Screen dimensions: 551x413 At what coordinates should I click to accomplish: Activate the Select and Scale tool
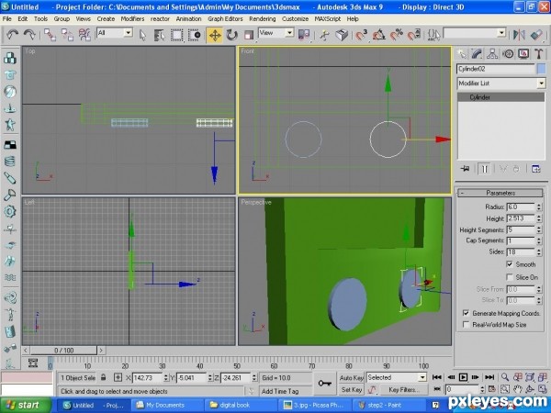click(x=249, y=35)
